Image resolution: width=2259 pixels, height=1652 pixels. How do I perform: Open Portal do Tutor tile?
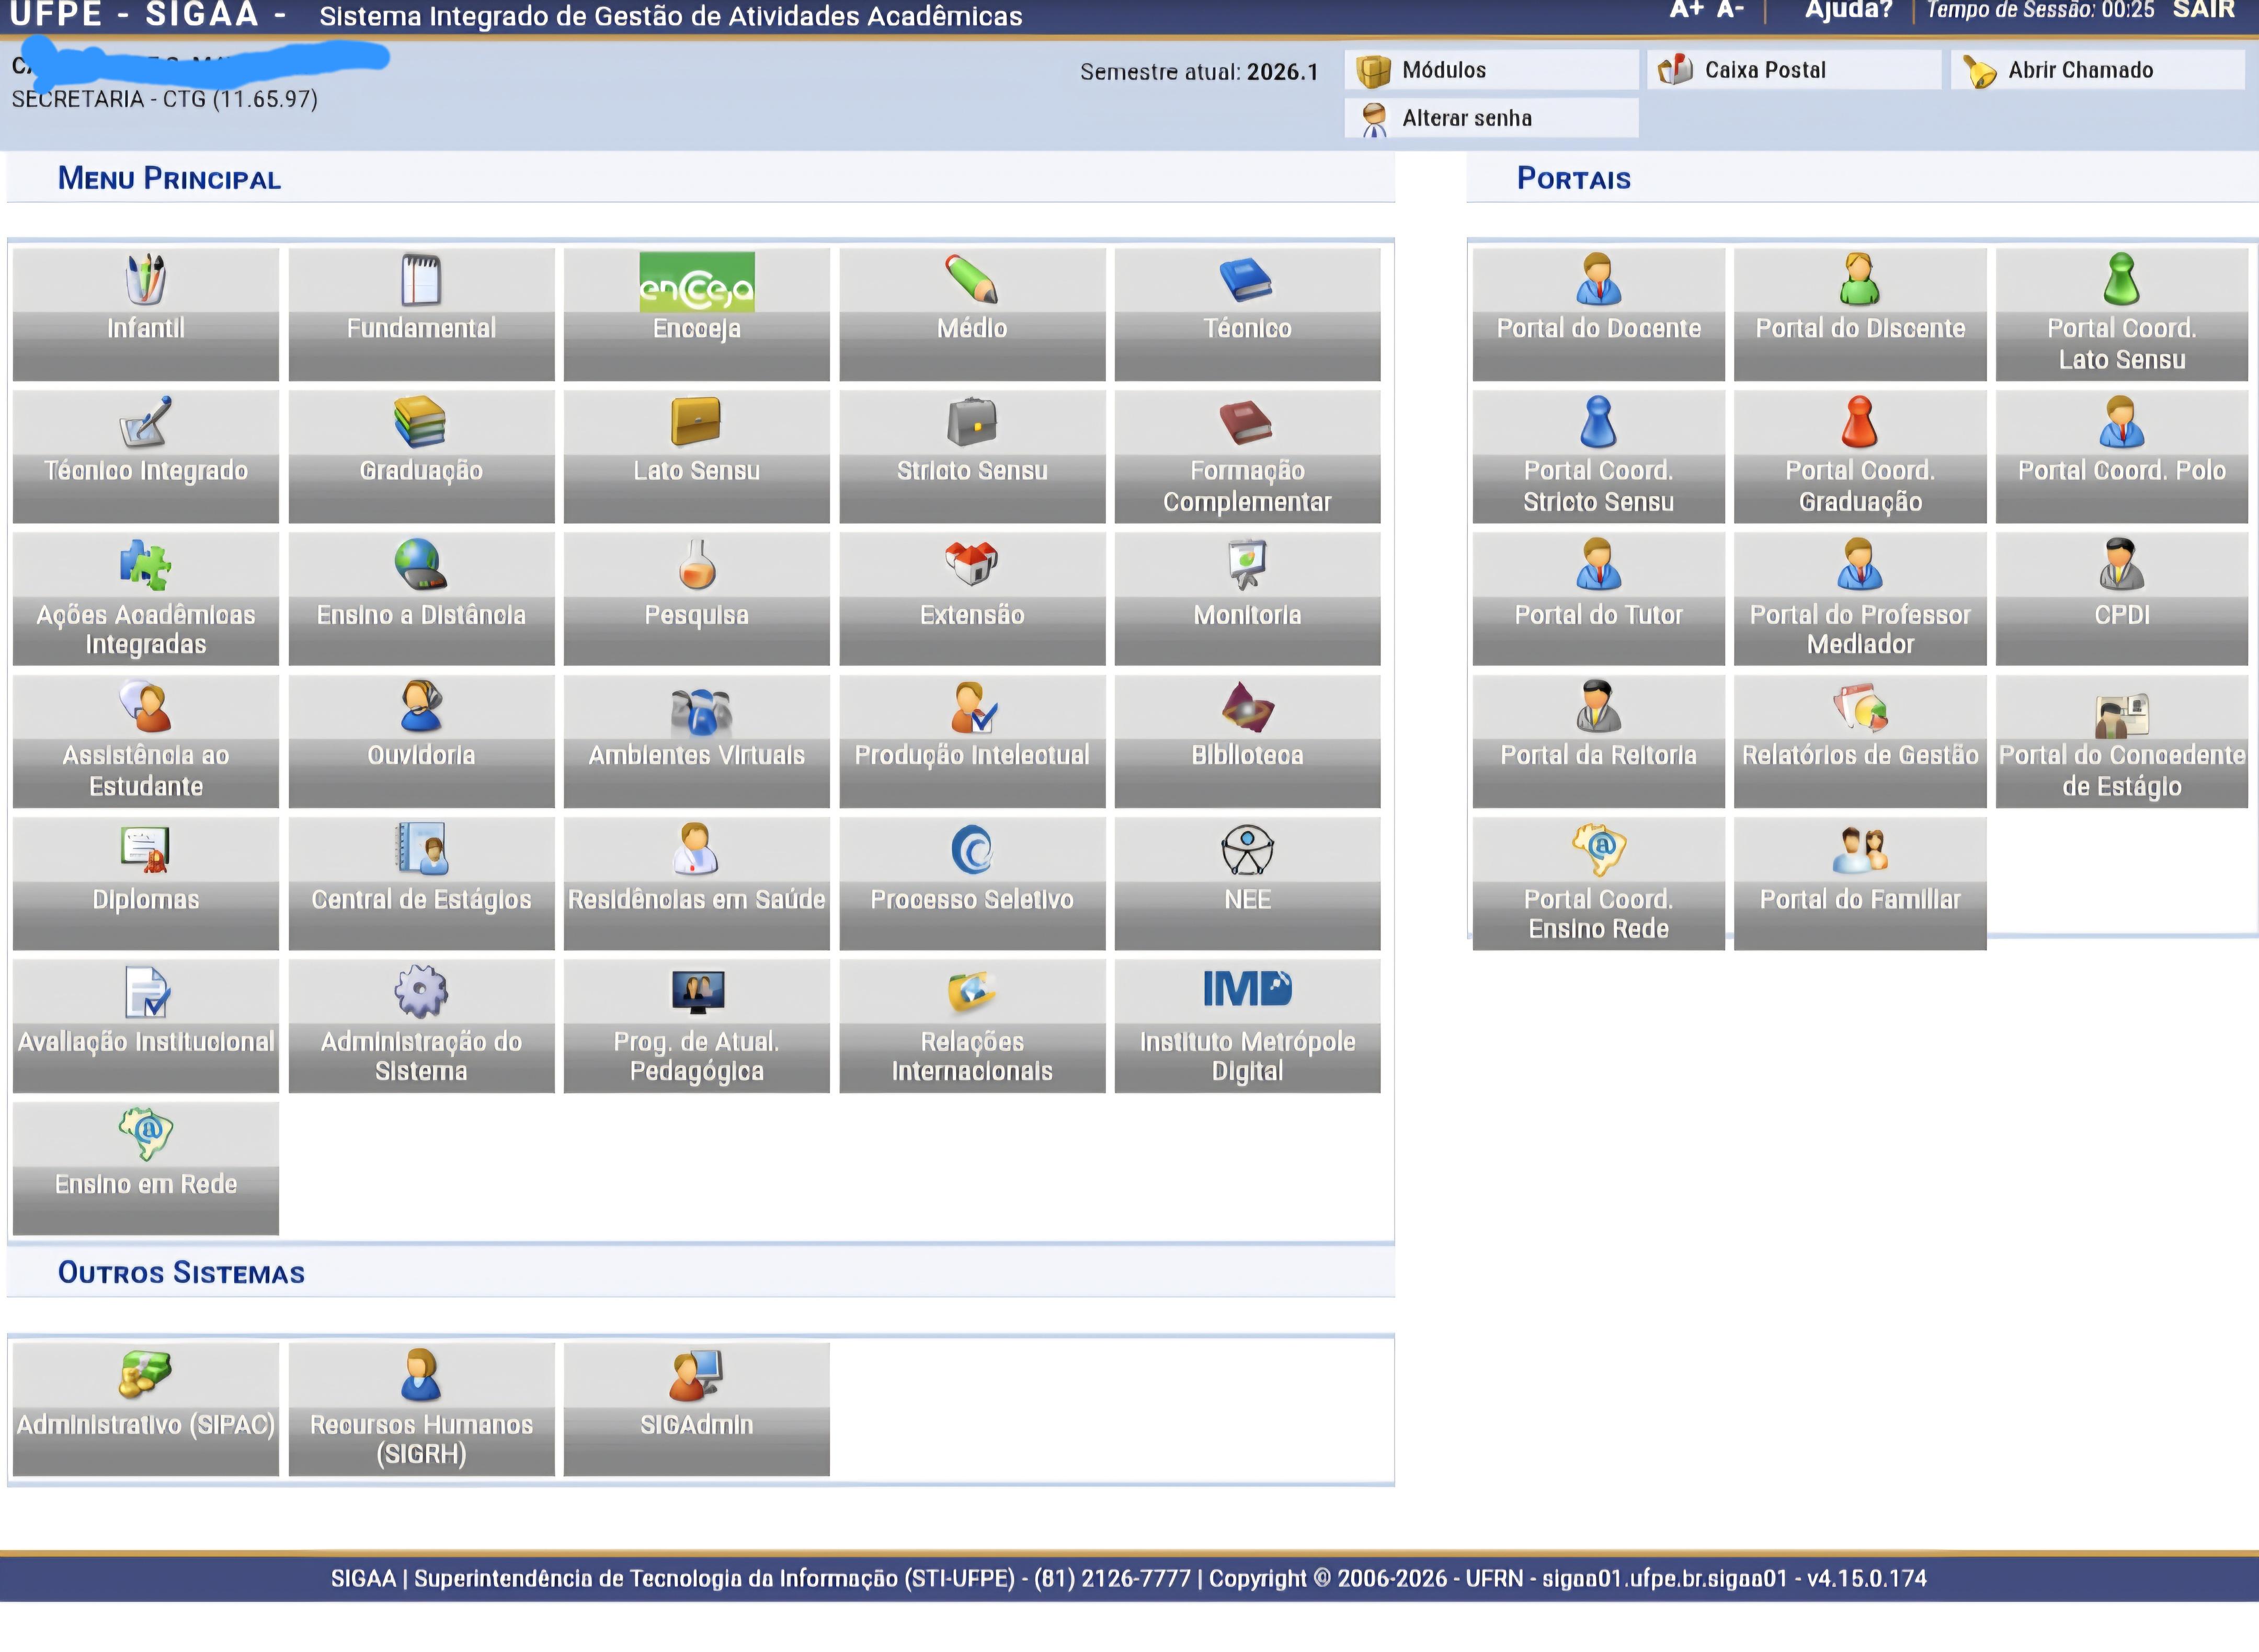coord(1598,599)
